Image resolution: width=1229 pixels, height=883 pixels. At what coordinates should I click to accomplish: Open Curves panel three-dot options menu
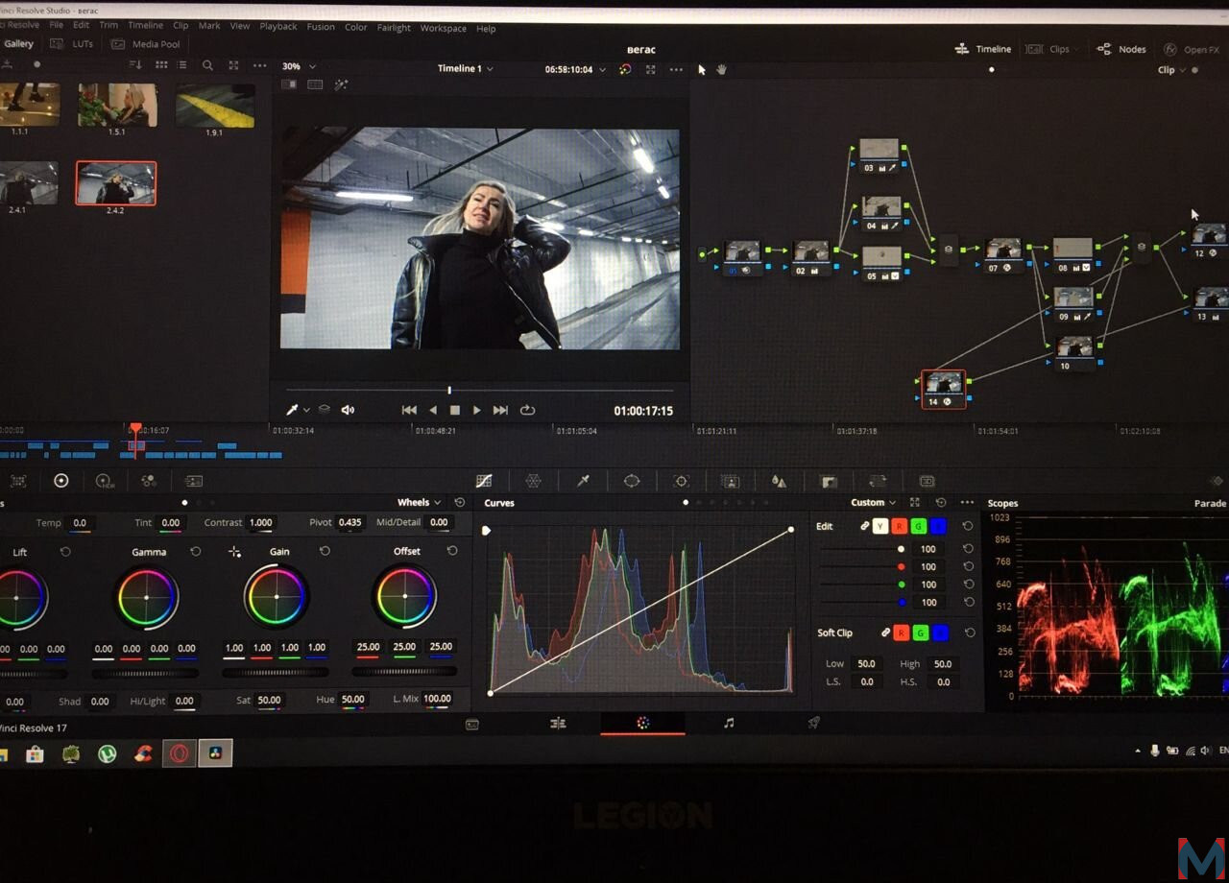click(x=967, y=502)
